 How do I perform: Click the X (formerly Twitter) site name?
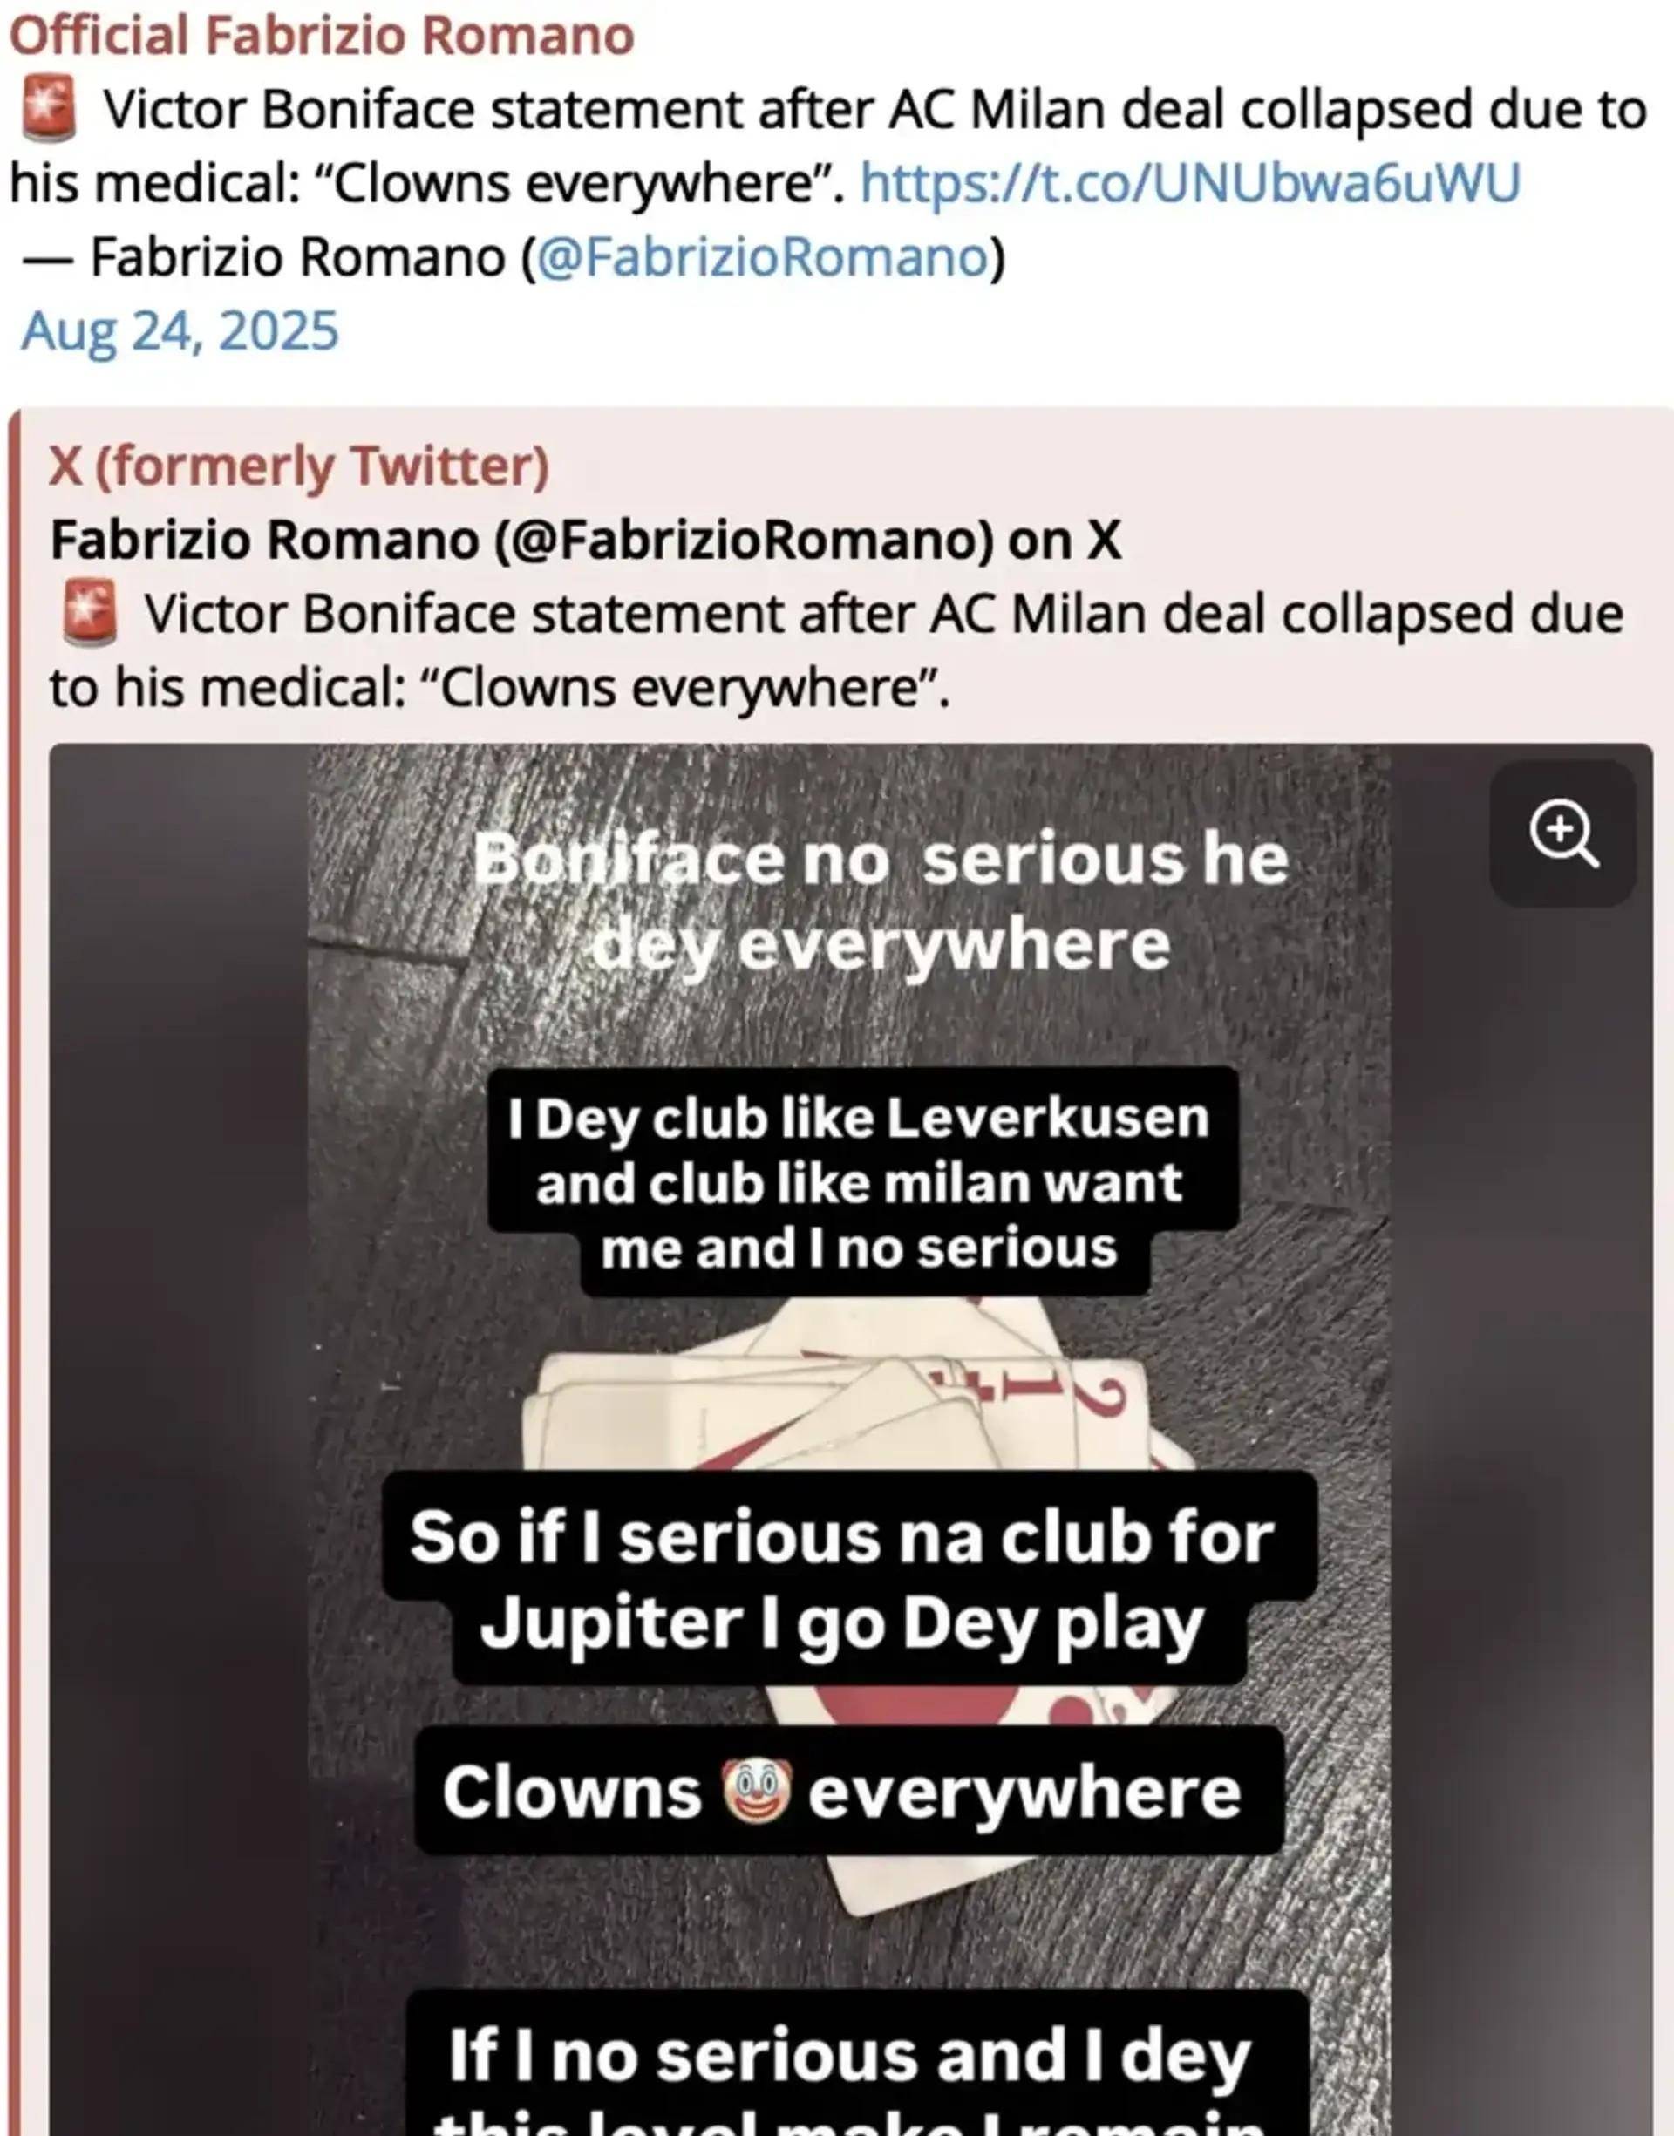pyautogui.click(x=299, y=466)
